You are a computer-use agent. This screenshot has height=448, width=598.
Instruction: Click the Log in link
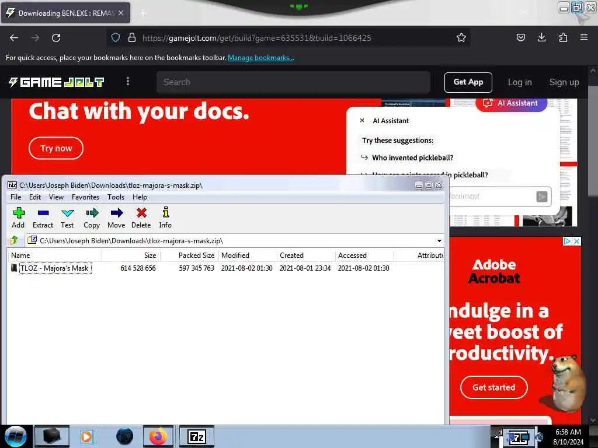tap(519, 82)
